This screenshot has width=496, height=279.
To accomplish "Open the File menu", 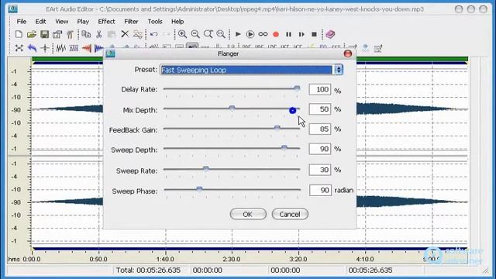I will tap(22, 22).
